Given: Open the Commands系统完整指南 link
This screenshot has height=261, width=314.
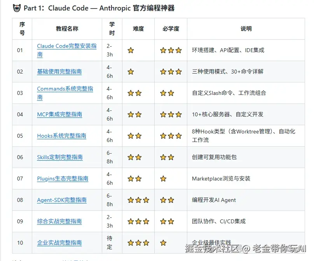Looking at the screenshot, I should coord(65,93).
